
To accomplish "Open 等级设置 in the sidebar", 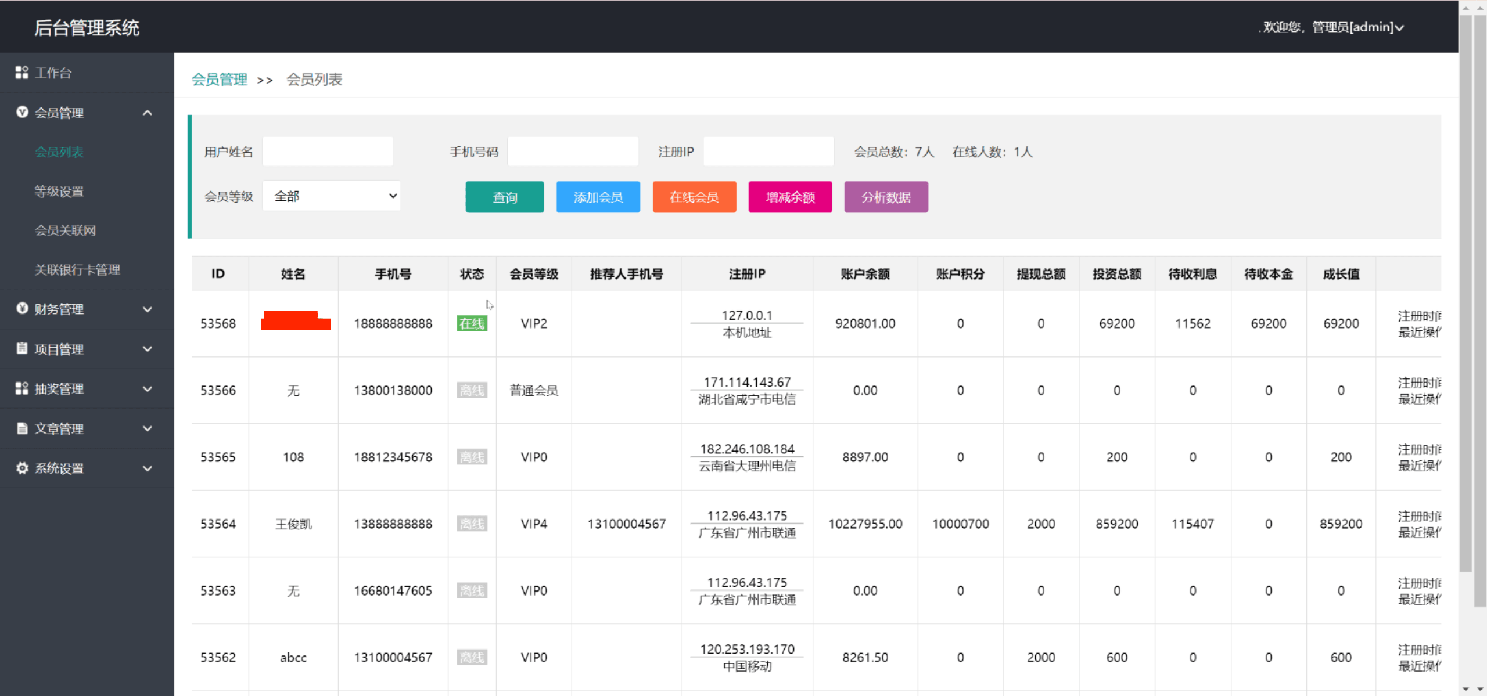I will [x=59, y=191].
